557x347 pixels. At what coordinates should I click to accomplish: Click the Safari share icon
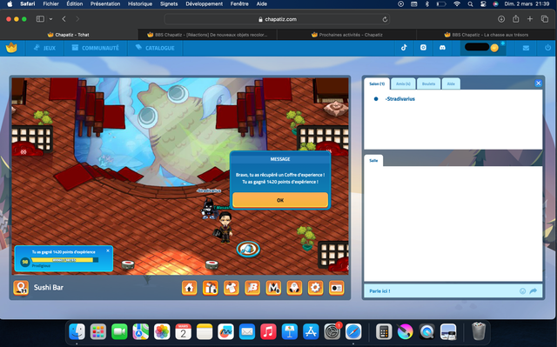(516, 19)
